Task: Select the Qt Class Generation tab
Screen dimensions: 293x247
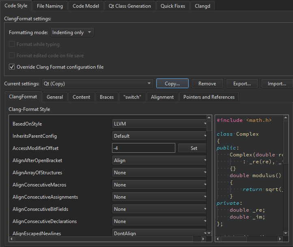Action: pyautogui.click(x=129, y=6)
